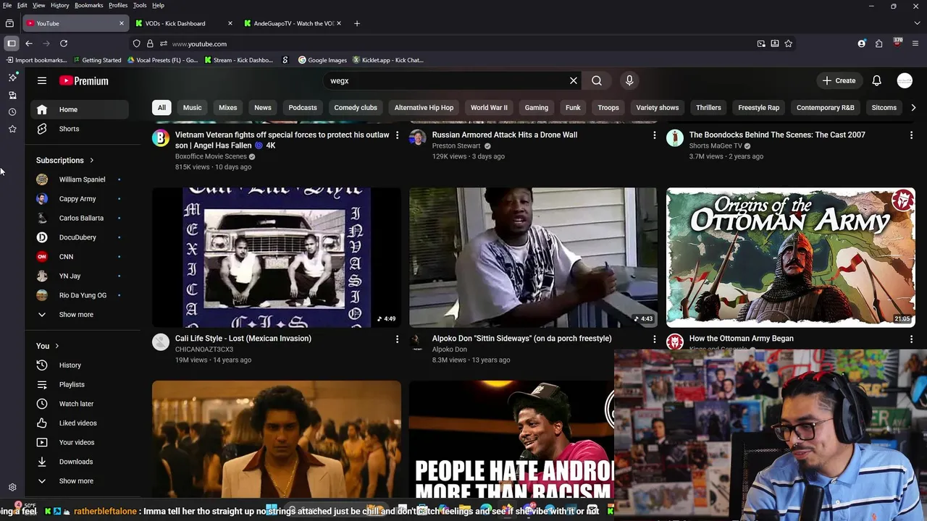Open Rio Da Yung OG channel
Image resolution: width=927 pixels, height=521 pixels.
80,295
